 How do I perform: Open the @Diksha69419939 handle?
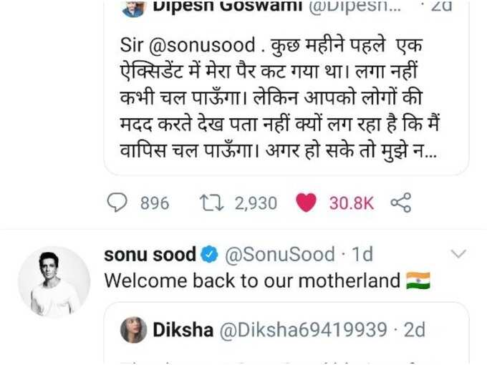tap(303, 330)
